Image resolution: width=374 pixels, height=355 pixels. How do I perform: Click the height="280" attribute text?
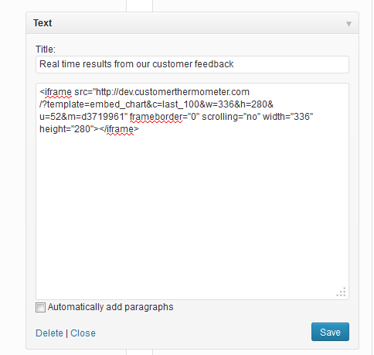[x=66, y=129]
